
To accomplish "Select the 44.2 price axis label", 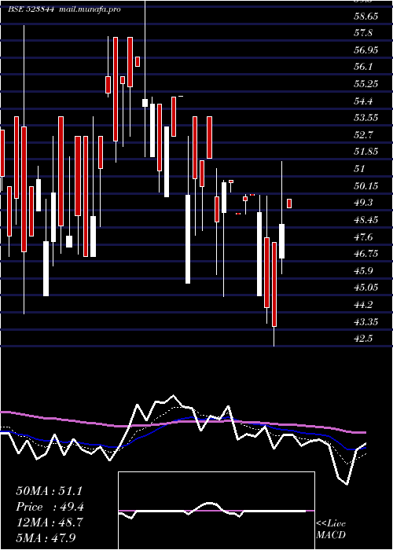I will point(362,305).
